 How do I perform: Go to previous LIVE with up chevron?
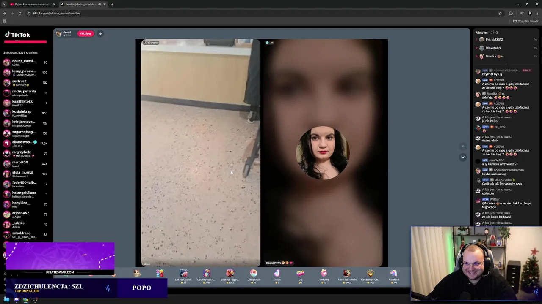[x=463, y=147]
